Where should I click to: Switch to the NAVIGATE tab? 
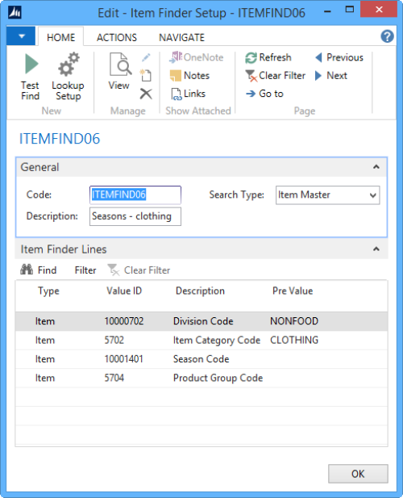pyautogui.click(x=181, y=37)
